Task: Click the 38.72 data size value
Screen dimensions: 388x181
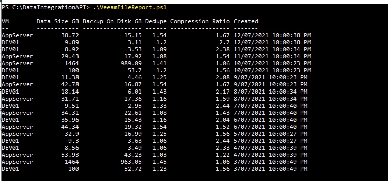Action: click(70, 35)
